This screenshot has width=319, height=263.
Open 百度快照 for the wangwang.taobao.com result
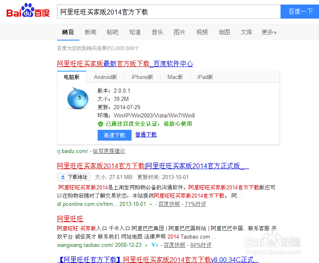pos(175,245)
